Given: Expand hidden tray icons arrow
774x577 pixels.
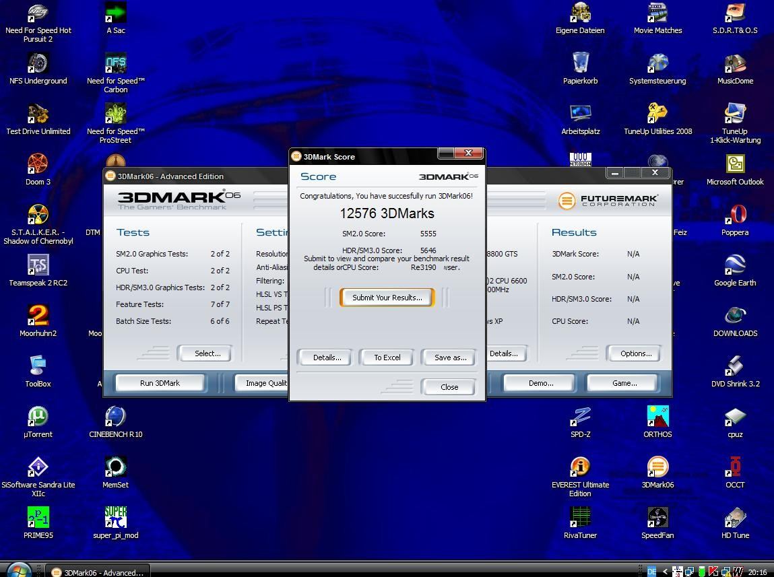Looking at the screenshot, I should point(665,572).
